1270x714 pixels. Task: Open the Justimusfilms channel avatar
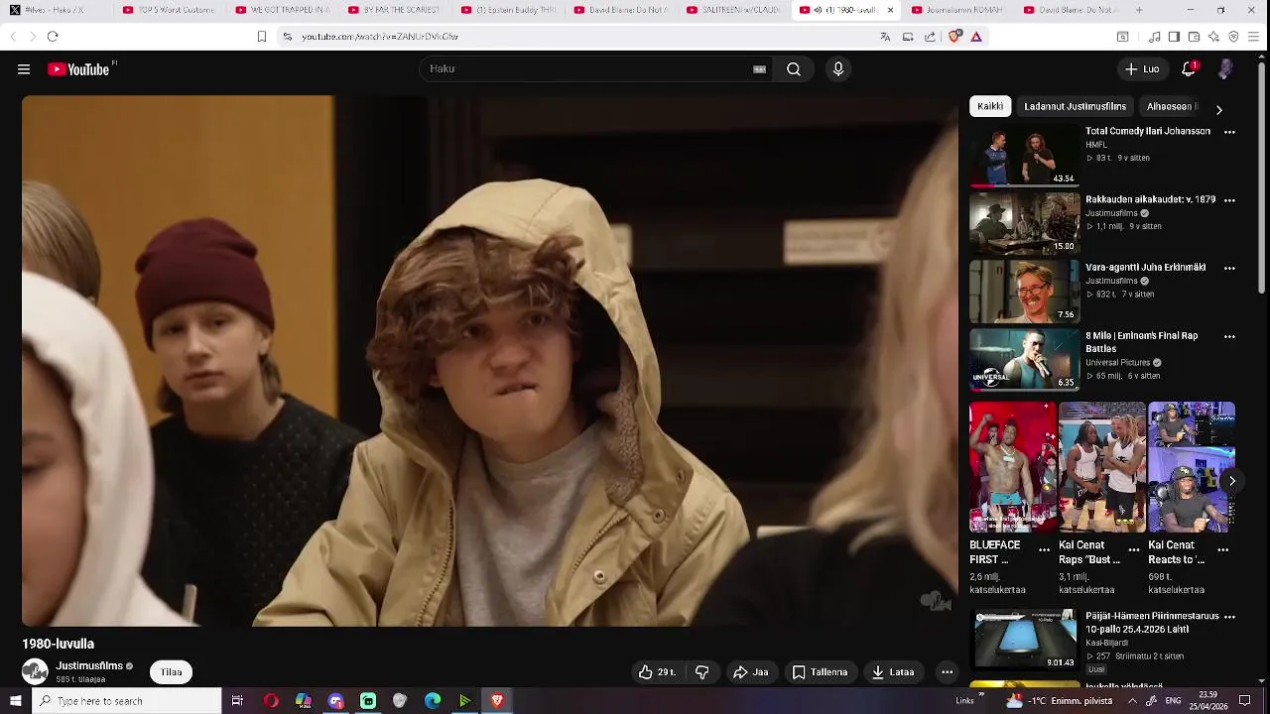coord(35,672)
